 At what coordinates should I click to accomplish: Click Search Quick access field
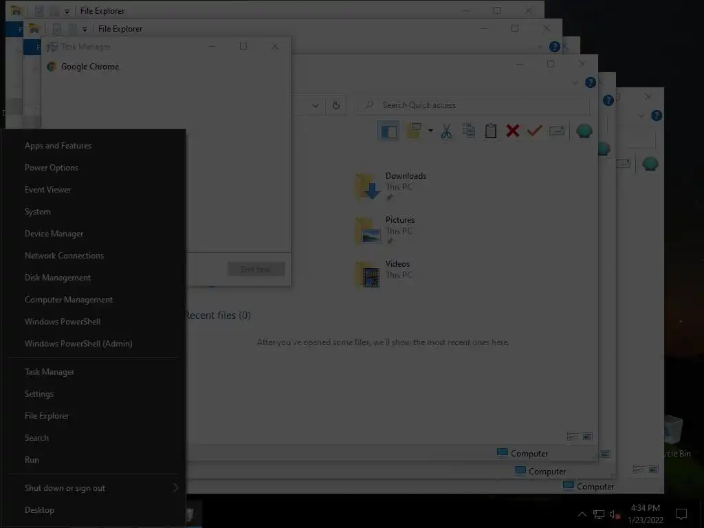(x=473, y=105)
